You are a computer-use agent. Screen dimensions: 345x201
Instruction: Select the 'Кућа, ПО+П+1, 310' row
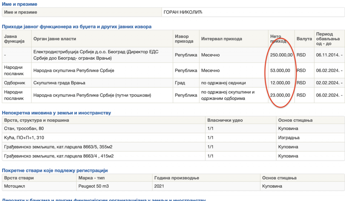pyautogui.click(x=173, y=138)
